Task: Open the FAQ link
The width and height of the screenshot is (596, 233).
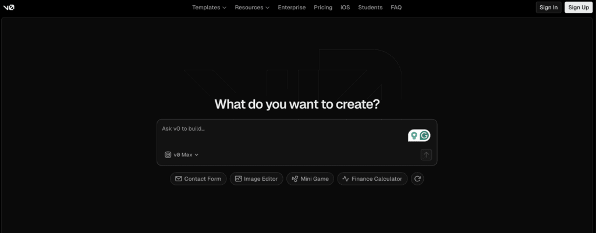Action: pos(396,8)
